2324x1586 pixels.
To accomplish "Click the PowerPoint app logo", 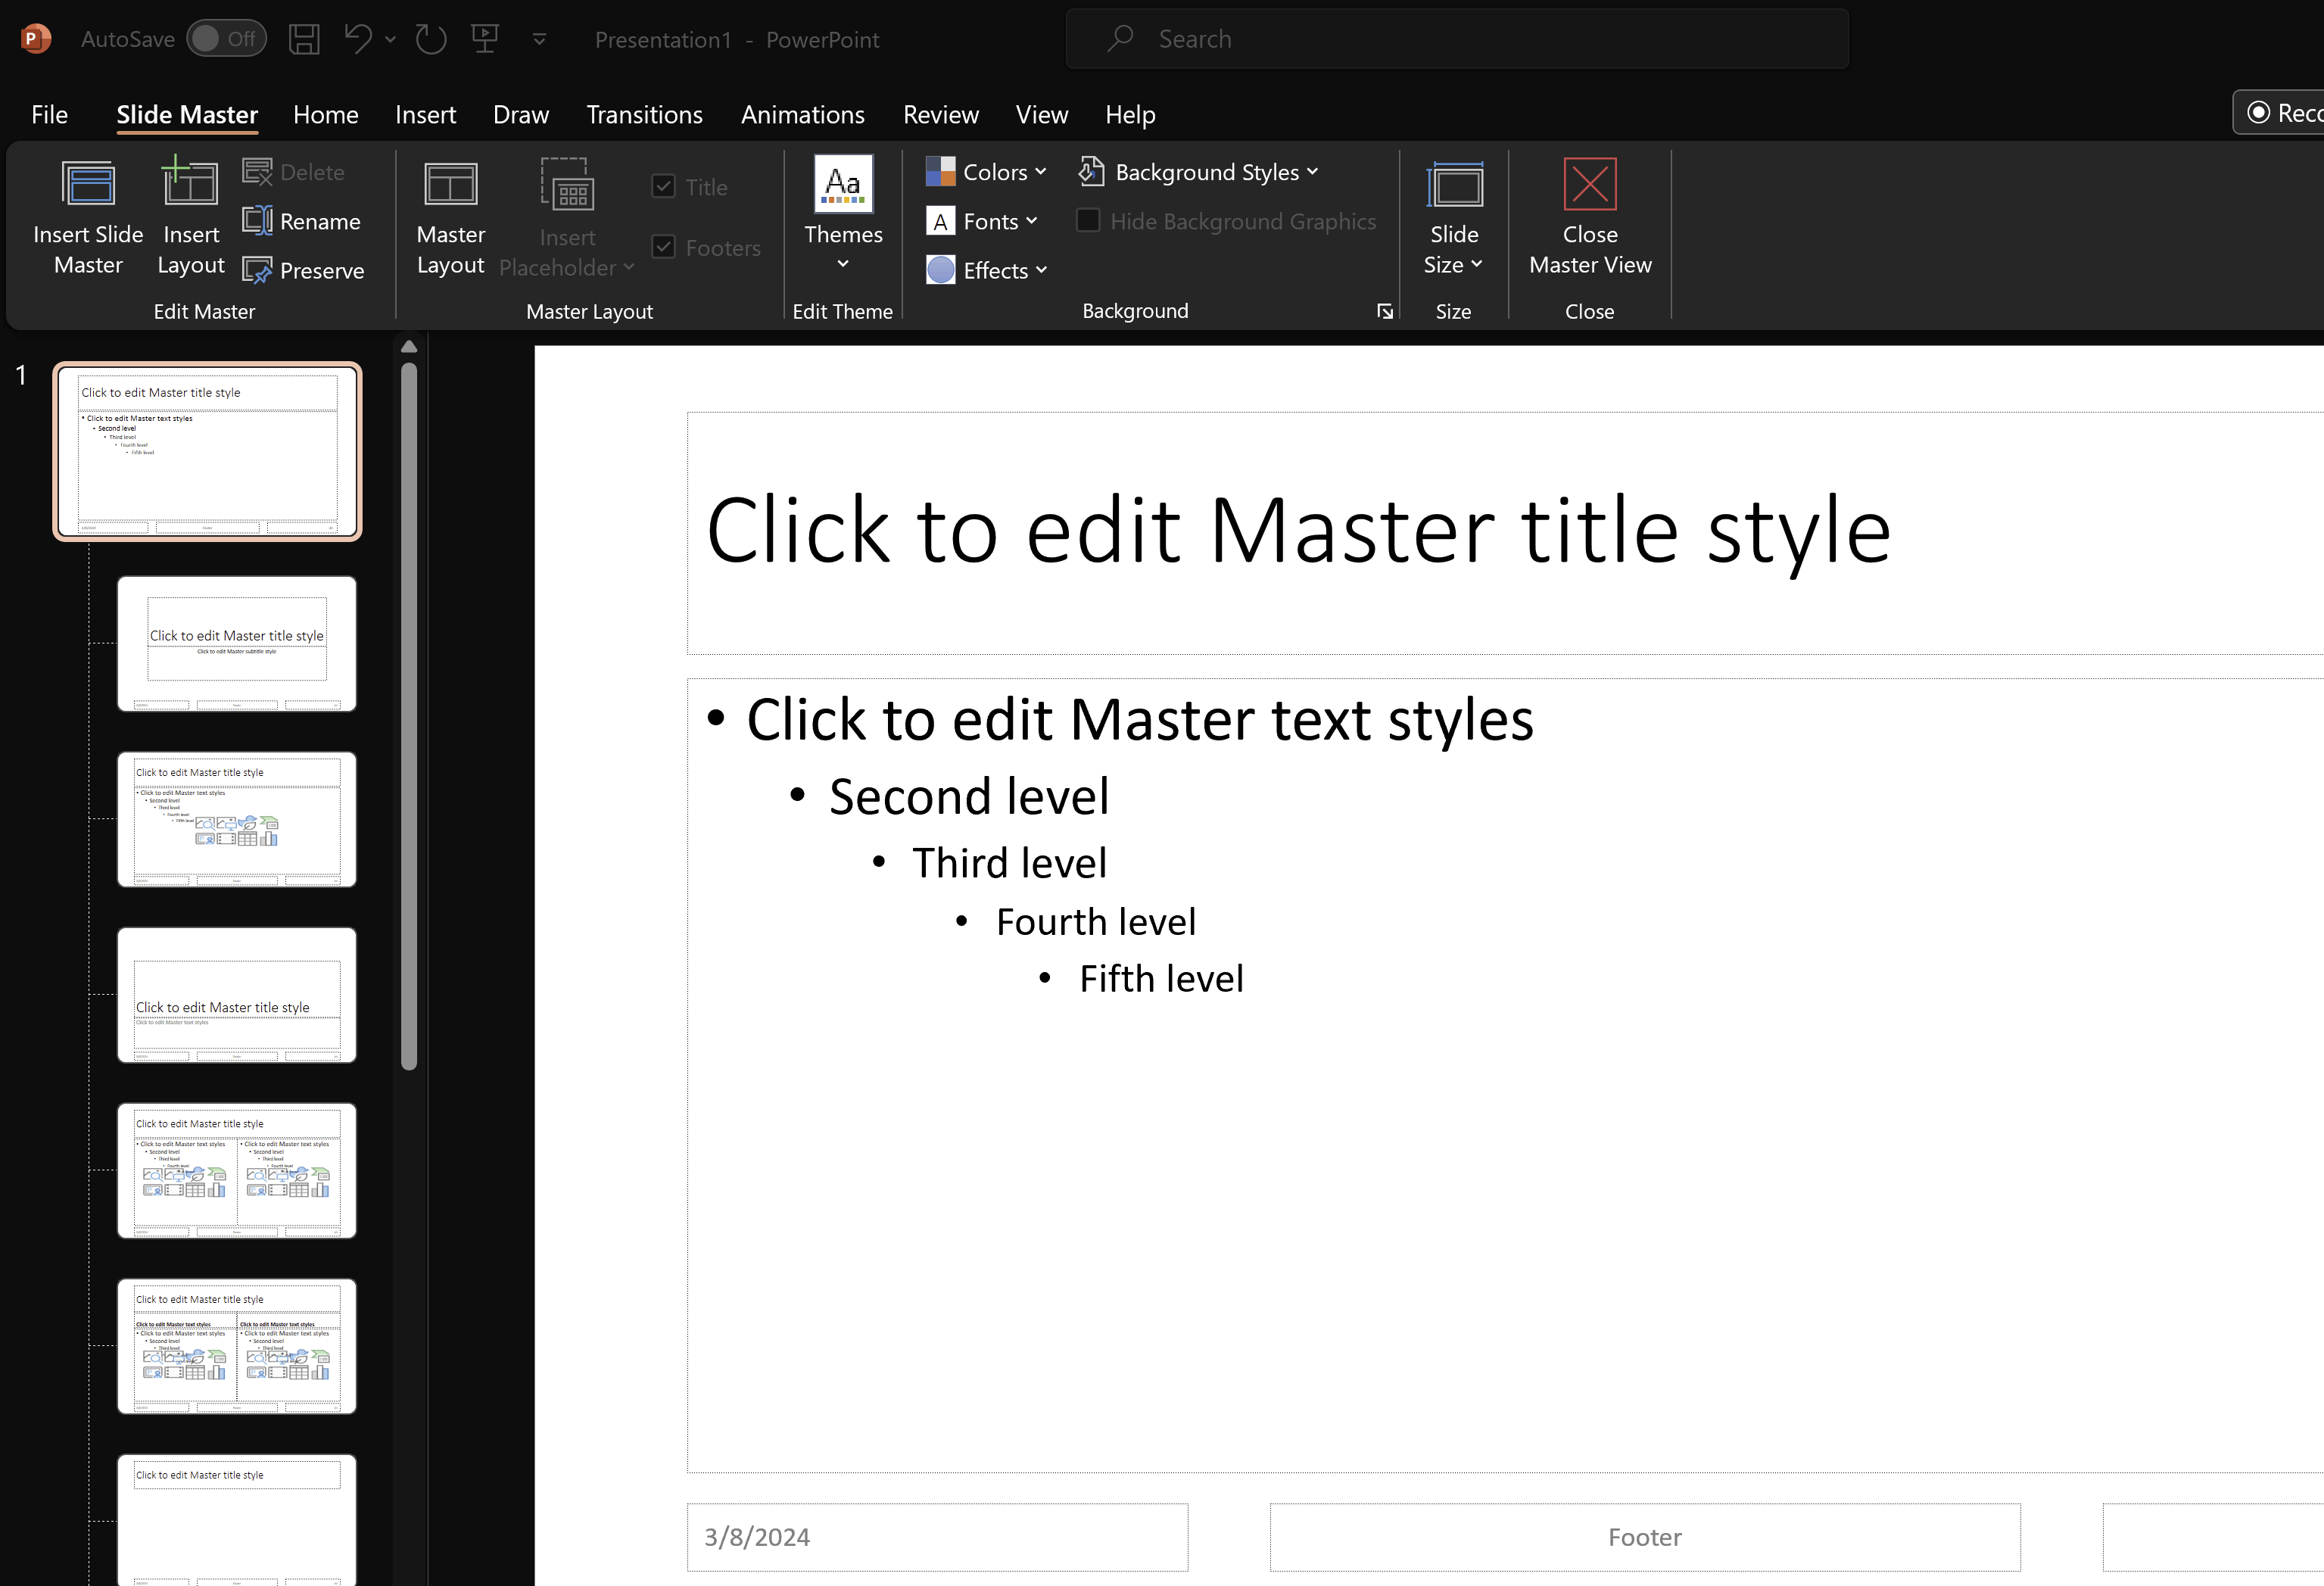I will 35,39.
